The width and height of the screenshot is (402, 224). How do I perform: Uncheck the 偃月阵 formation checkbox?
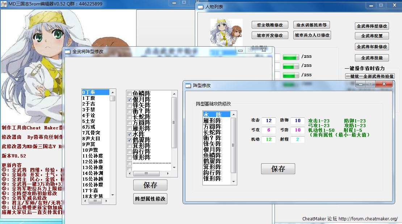point(130,99)
